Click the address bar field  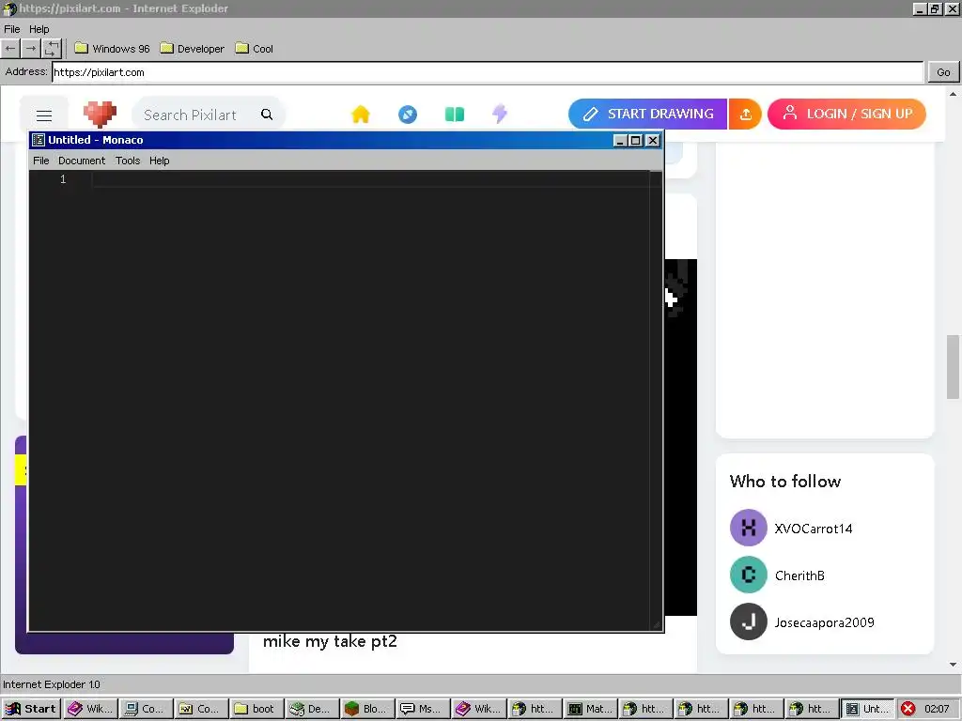488,72
